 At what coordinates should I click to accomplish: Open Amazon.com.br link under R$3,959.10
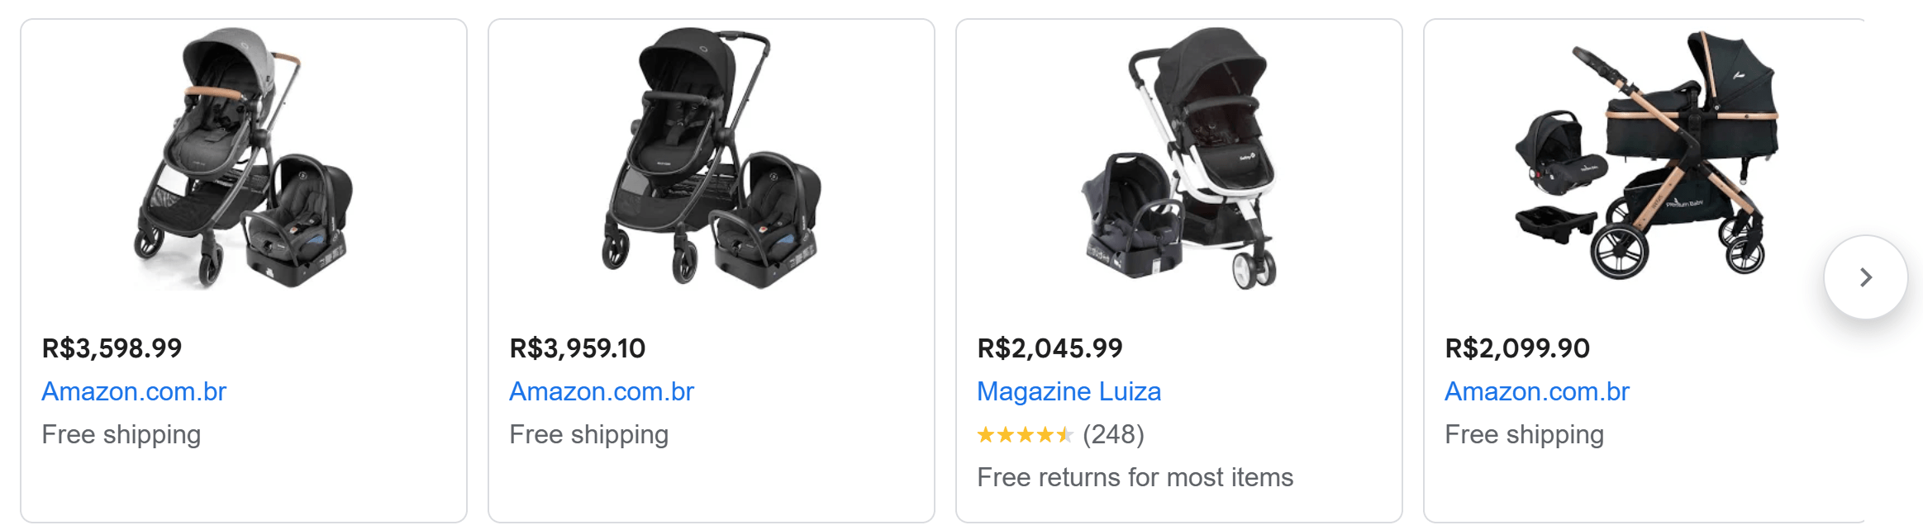click(602, 391)
